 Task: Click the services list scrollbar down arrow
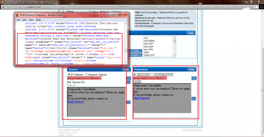pos(174,55)
